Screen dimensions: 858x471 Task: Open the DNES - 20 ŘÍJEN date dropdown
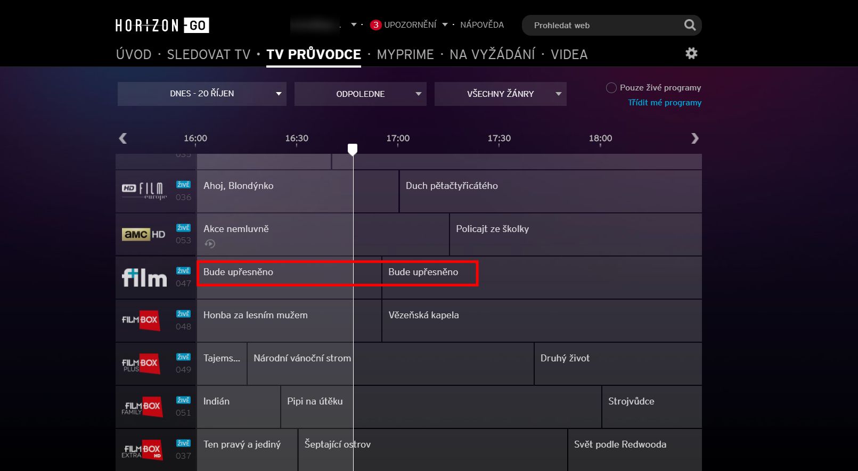tap(202, 94)
